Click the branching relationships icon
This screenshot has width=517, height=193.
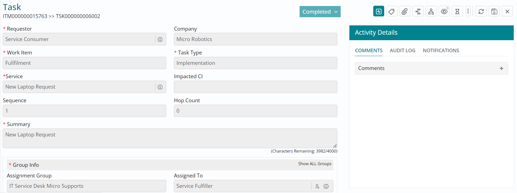[x=418, y=11]
